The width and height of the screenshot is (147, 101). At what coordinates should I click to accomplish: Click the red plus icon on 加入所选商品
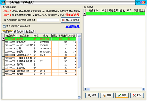click(63, 20)
